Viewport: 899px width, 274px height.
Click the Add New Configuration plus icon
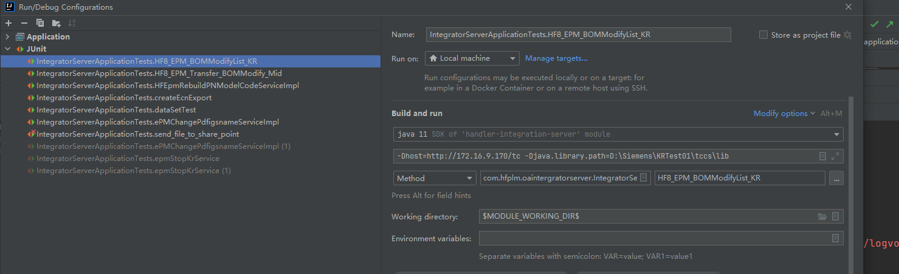coord(9,23)
